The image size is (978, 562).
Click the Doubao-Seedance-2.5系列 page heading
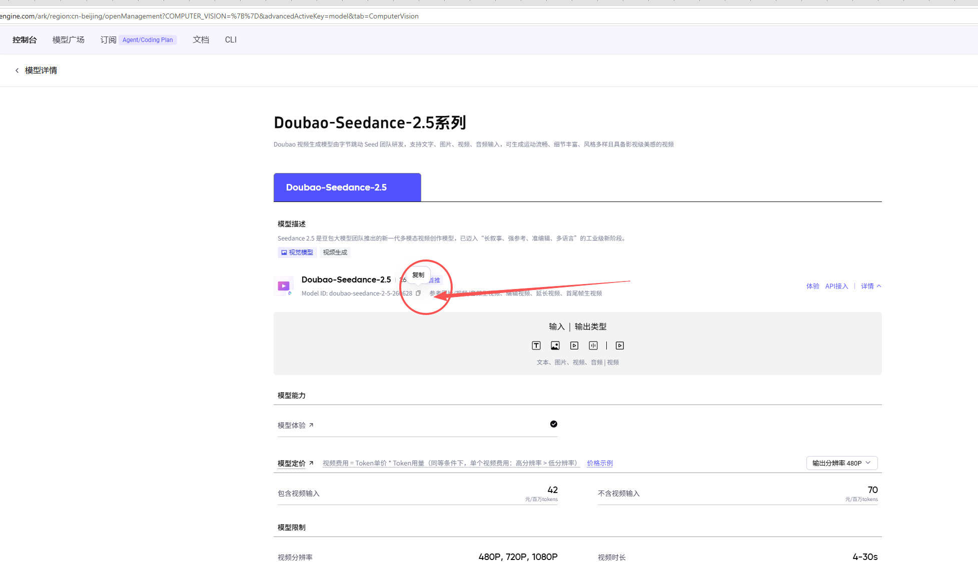point(370,122)
